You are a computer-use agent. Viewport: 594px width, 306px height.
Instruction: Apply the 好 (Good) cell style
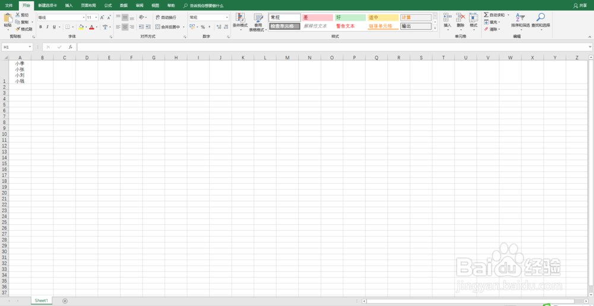tap(350, 17)
